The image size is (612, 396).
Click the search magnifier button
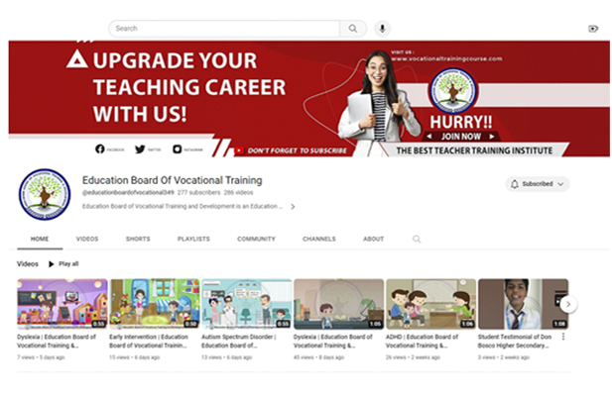(353, 29)
